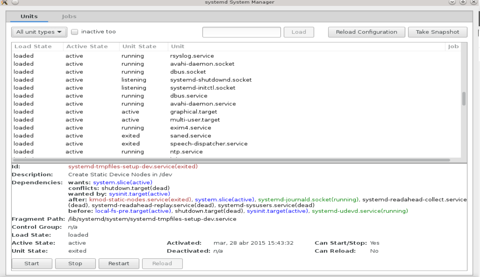This screenshot has height=277, width=480.
Task: Open the window menu X icon in title bar
Action: click(x=5, y=2)
